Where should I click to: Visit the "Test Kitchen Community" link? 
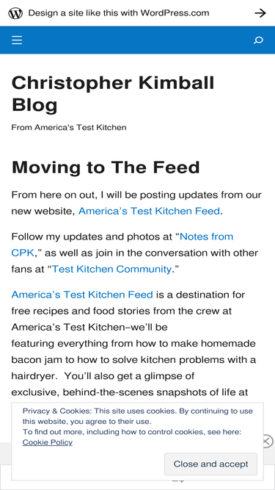click(x=111, y=269)
